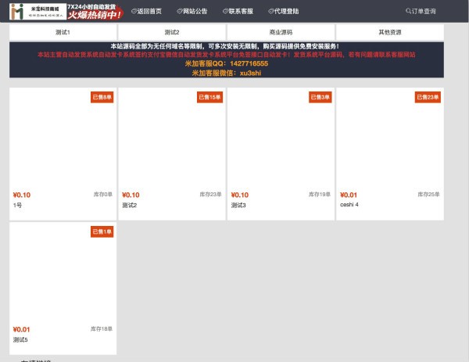The height and width of the screenshot is (362, 469).
Task: Switch to the 测试1 category tab
Action: pos(63,32)
